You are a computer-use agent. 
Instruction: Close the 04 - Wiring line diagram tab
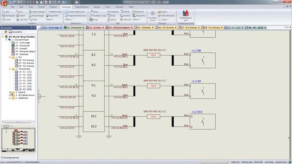coord(132,27)
